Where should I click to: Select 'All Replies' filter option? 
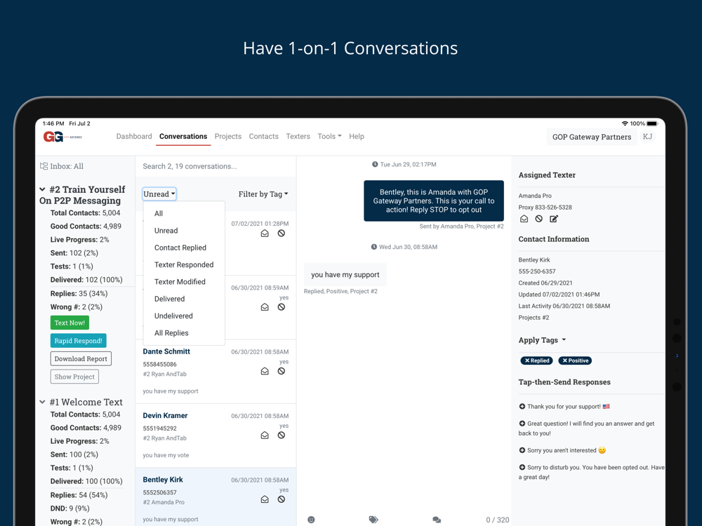coord(183,332)
